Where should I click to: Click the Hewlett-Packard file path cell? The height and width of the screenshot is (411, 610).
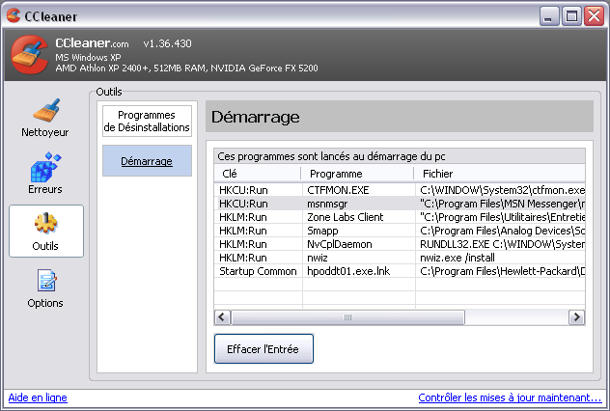502,271
